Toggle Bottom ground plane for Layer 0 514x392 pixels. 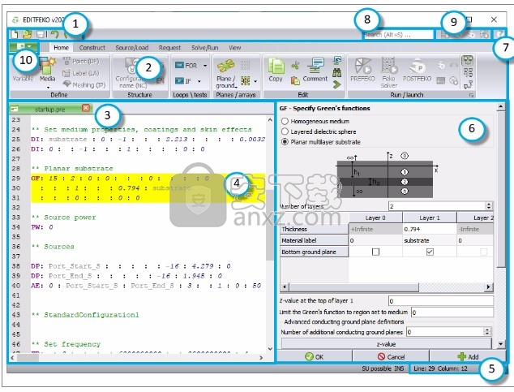click(x=375, y=252)
